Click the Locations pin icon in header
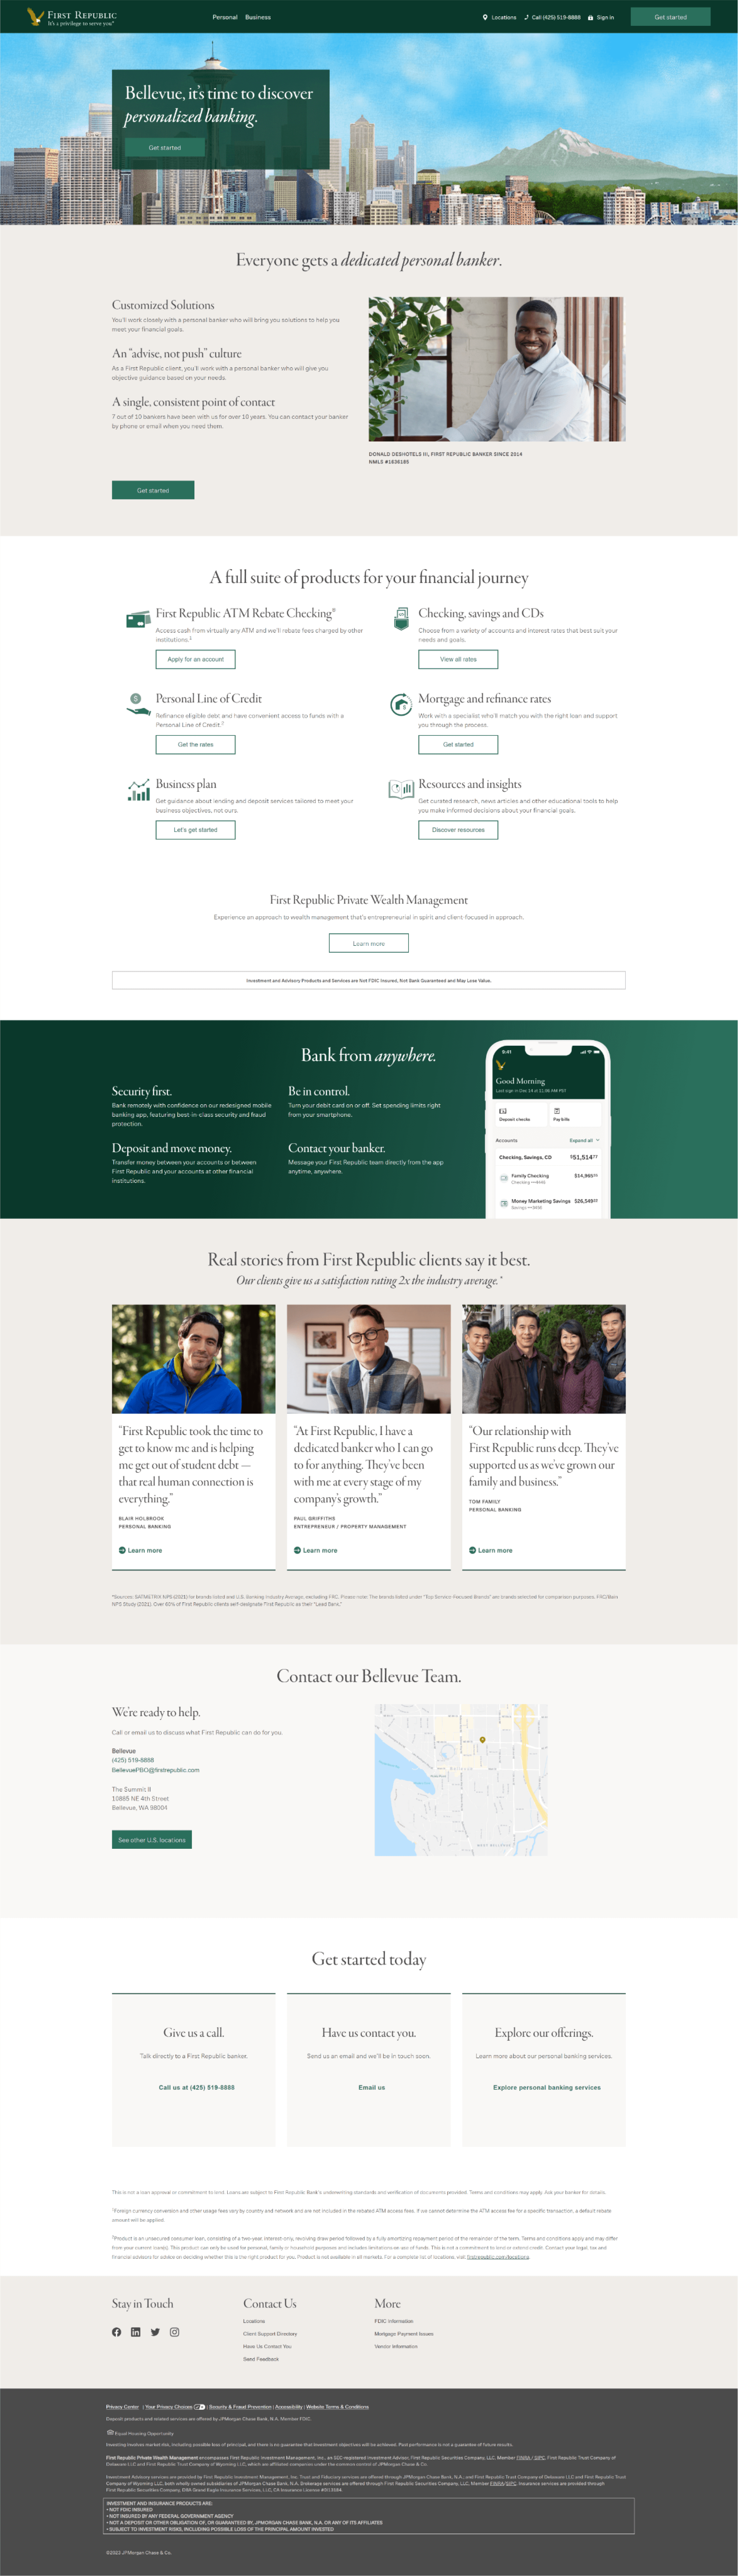Image resolution: width=738 pixels, height=2576 pixels. (x=485, y=17)
